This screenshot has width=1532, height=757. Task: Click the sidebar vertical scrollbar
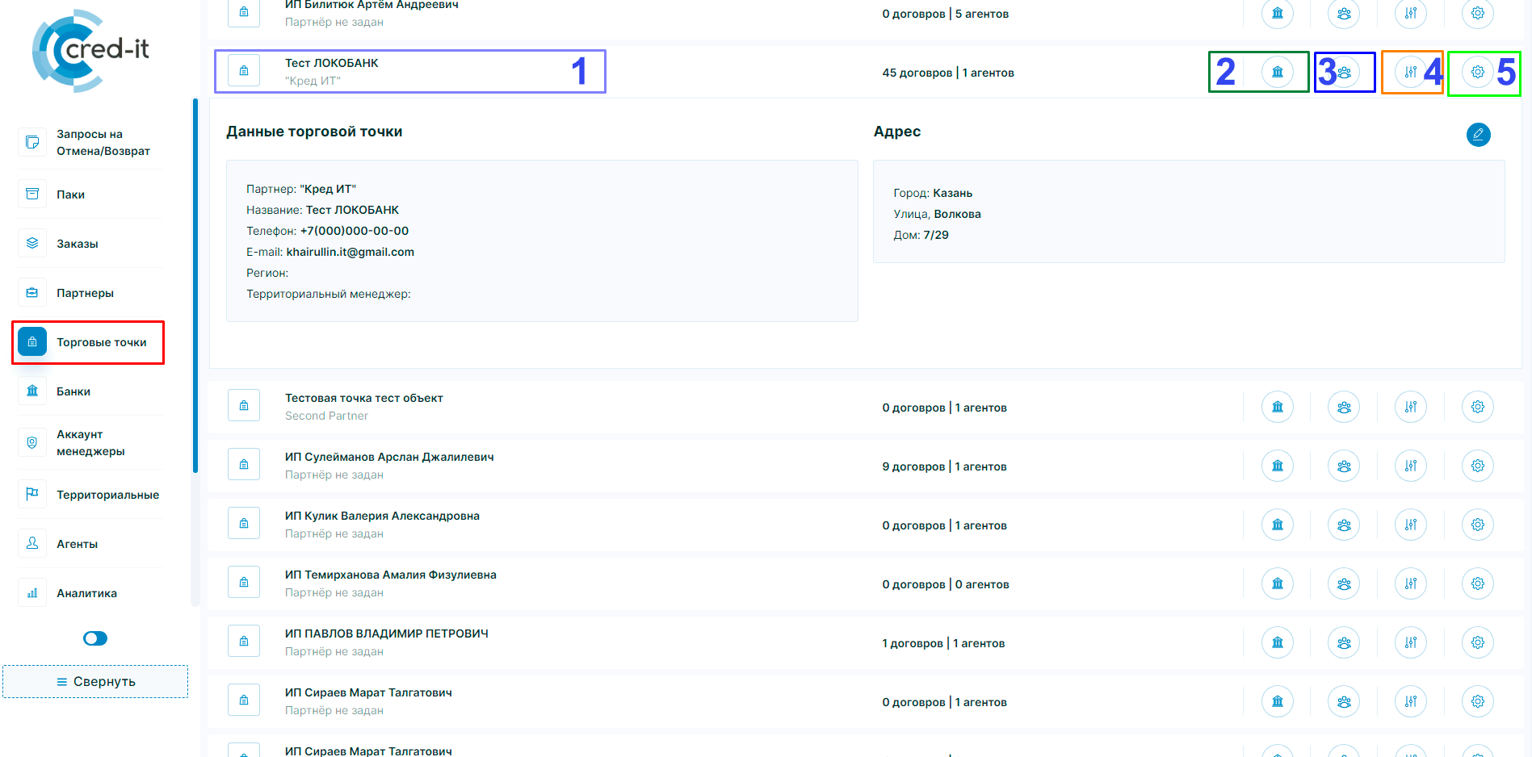point(195,282)
